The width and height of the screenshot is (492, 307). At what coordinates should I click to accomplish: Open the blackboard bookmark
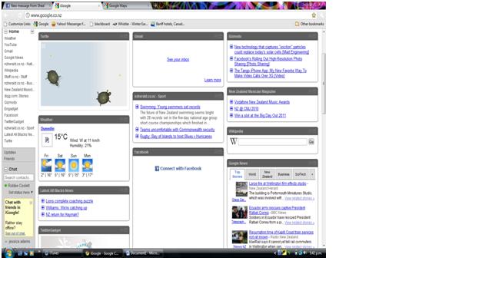click(x=99, y=24)
